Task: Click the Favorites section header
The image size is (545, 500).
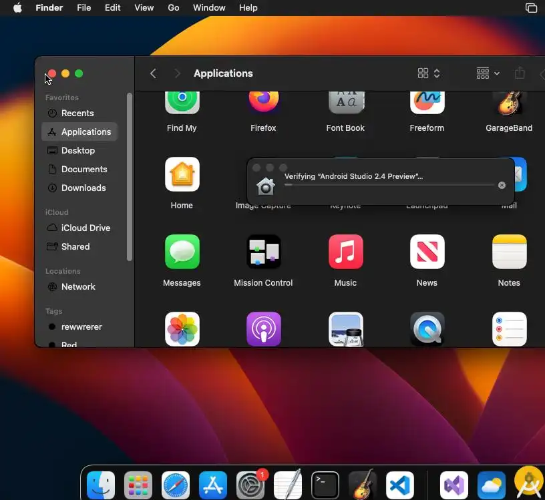Action: (62, 97)
